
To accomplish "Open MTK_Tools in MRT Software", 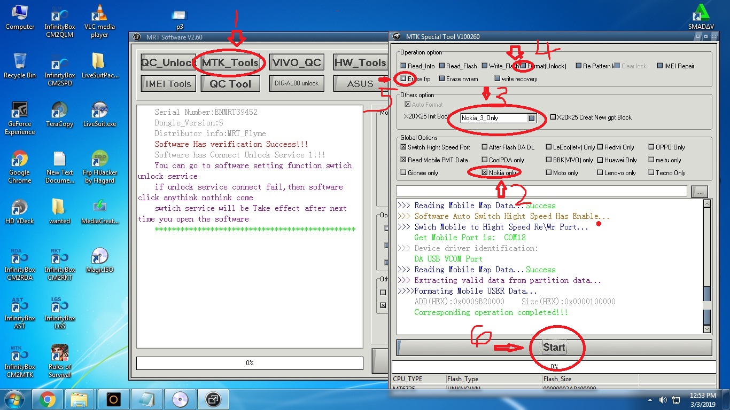I will pyautogui.click(x=230, y=63).
